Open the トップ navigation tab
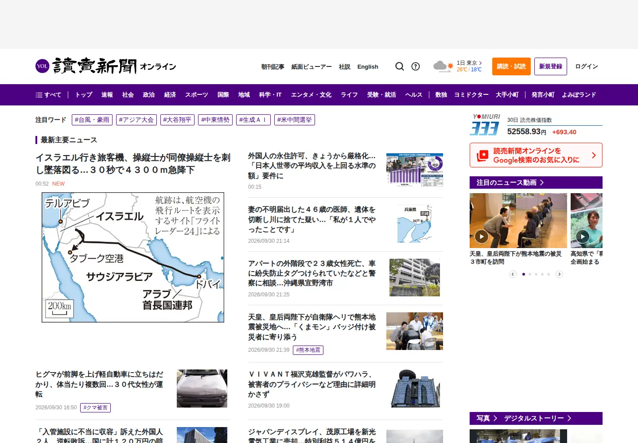 (x=84, y=95)
